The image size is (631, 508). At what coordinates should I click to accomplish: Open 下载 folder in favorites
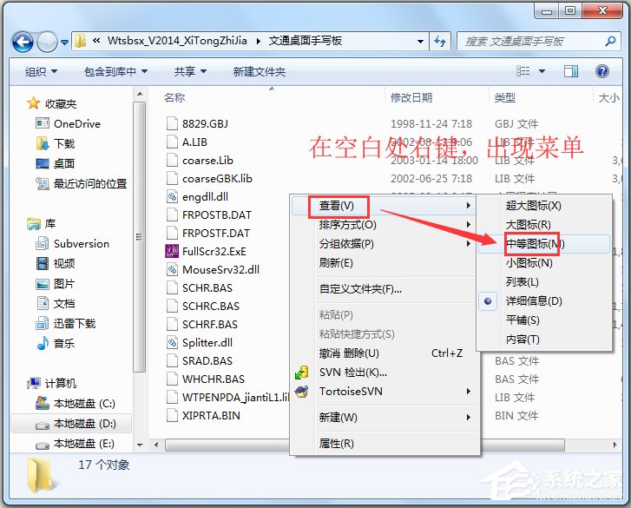pos(56,143)
